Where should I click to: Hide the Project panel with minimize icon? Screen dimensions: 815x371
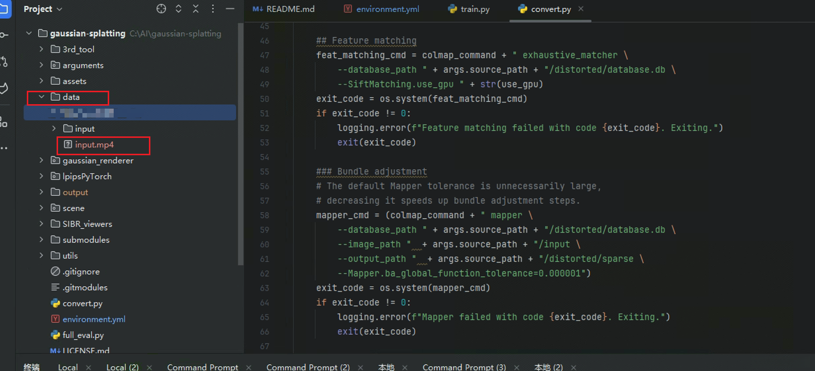(230, 9)
